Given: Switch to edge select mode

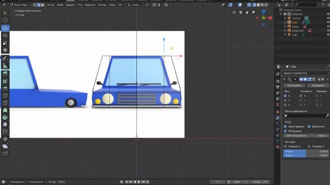Looking at the screenshot, I should coord(39,5).
